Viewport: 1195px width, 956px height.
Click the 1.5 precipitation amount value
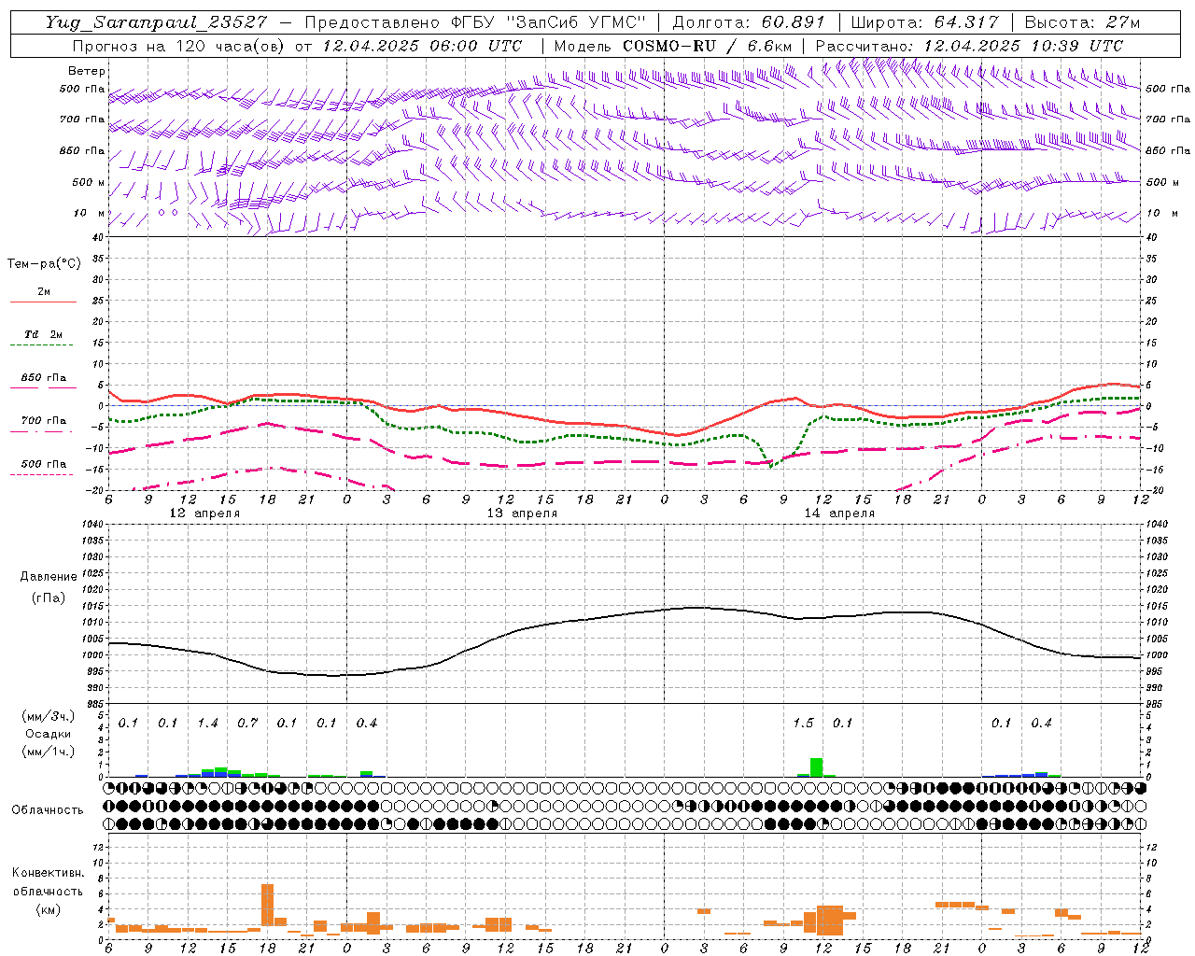tap(803, 723)
